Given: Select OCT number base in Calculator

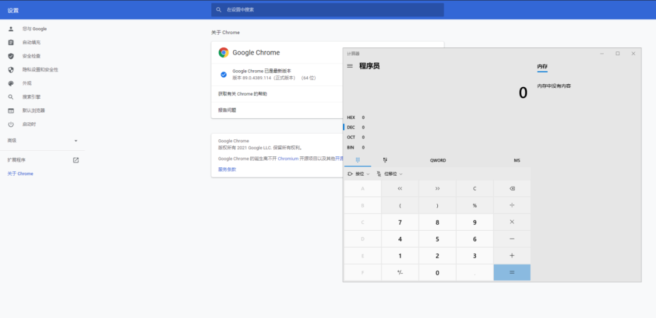Looking at the screenshot, I should click(x=355, y=137).
